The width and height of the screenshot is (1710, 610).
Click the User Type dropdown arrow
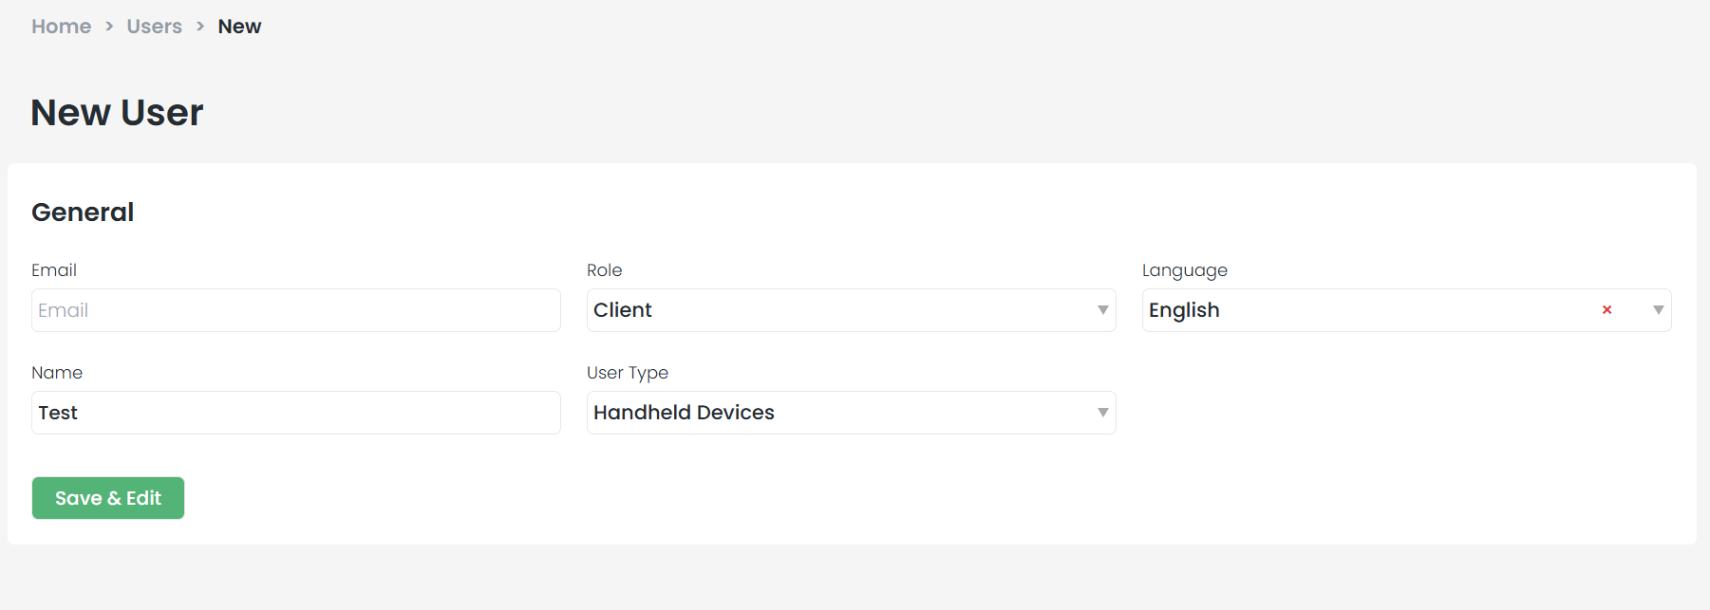[1102, 413]
